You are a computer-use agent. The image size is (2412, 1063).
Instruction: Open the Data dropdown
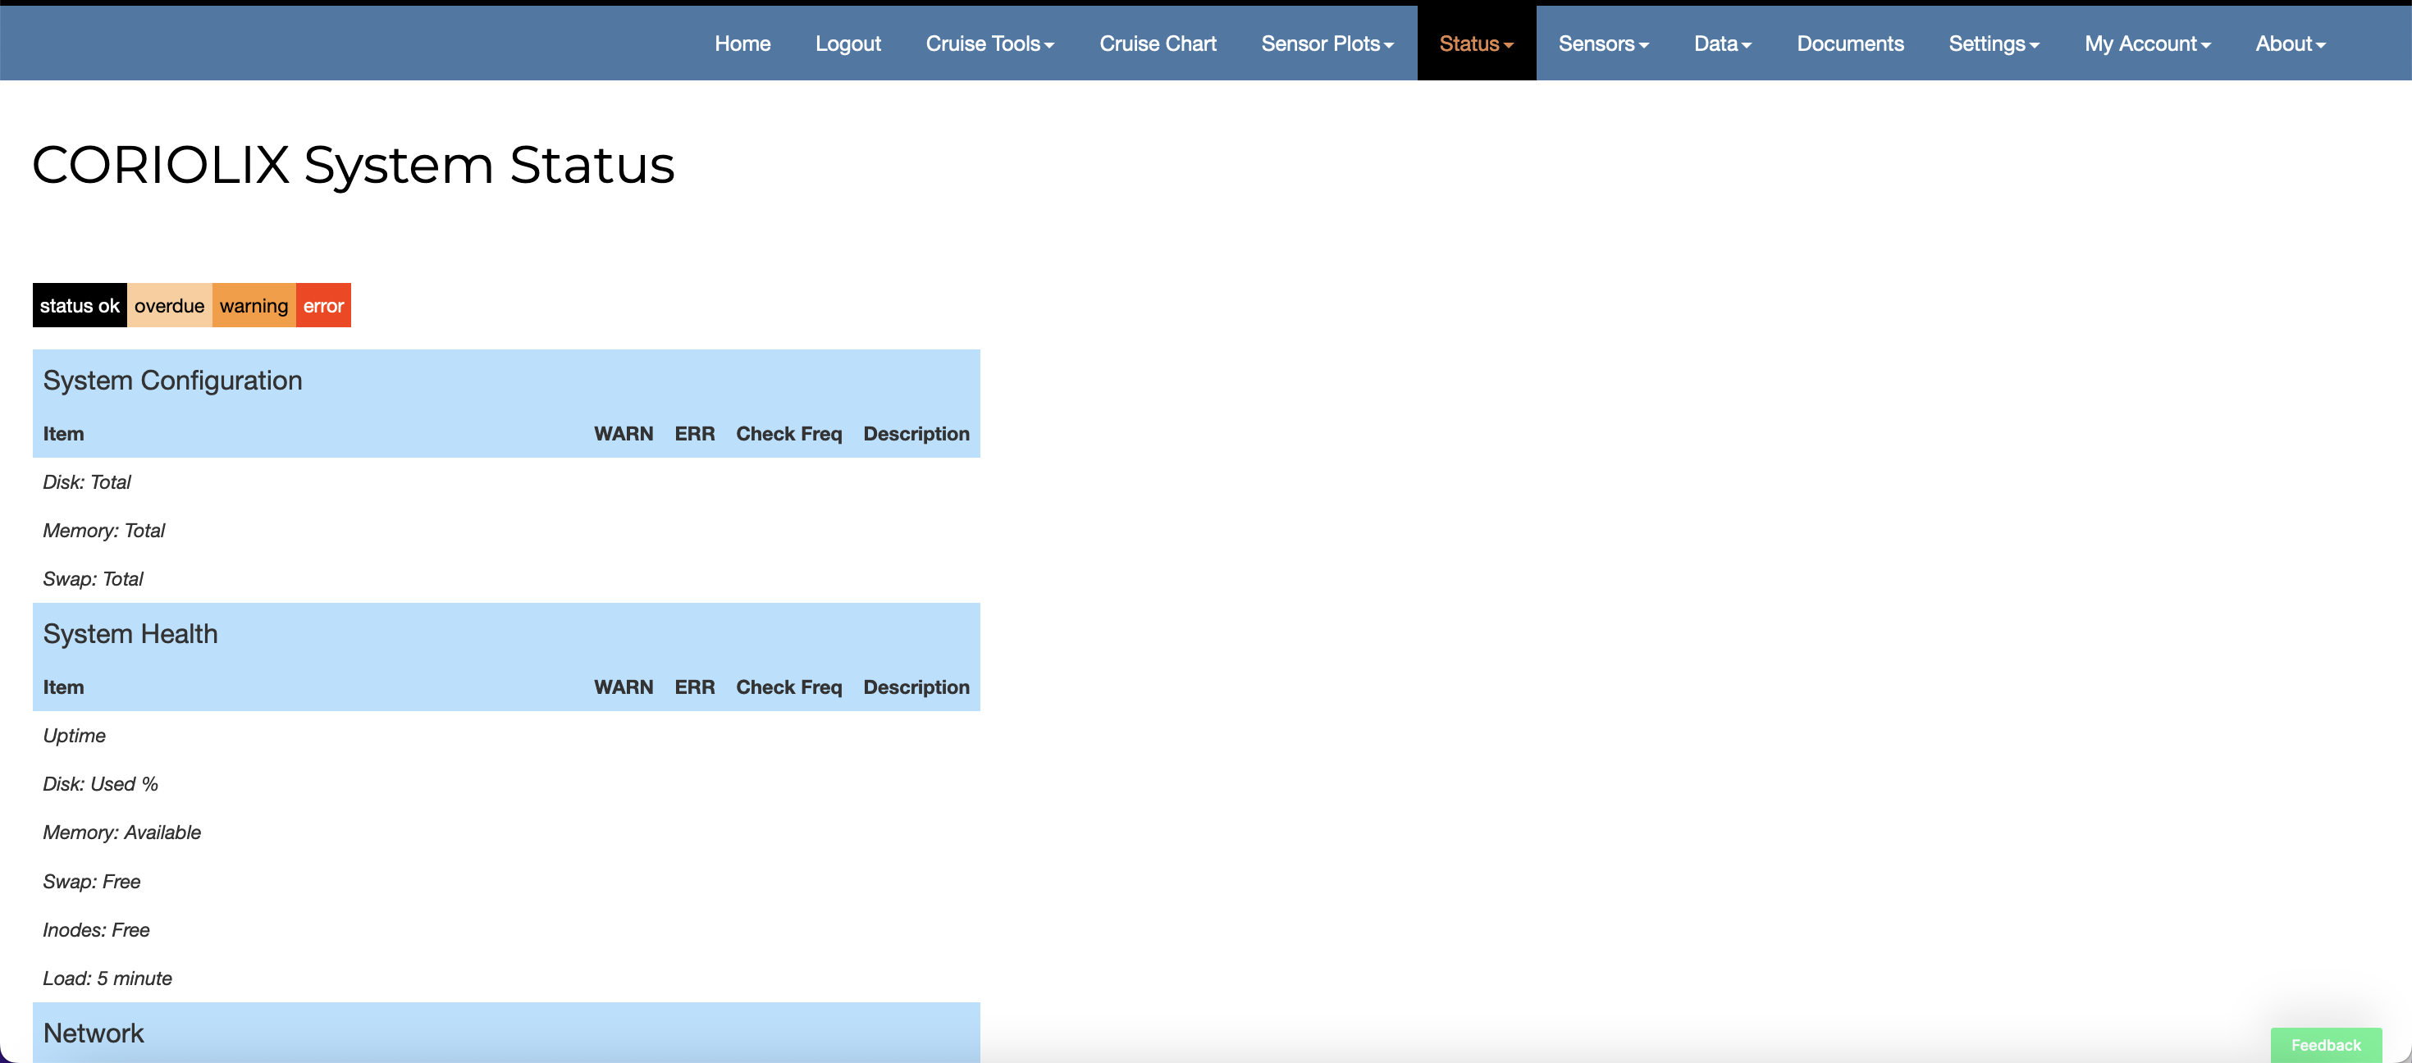tap(1722, 44)
